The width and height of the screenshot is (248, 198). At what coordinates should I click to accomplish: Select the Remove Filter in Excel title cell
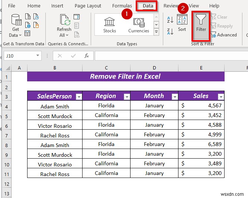(x=126, y=77)
